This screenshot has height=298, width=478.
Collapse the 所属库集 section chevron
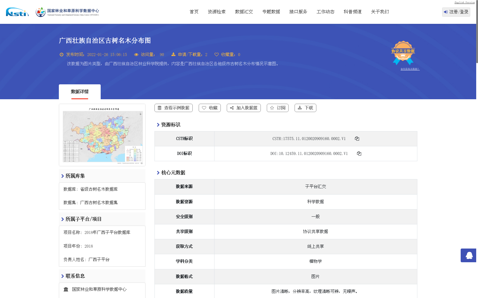62,176
